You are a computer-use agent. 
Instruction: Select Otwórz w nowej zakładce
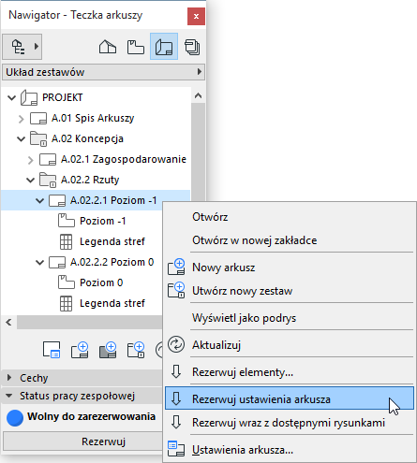coord(255,240)
